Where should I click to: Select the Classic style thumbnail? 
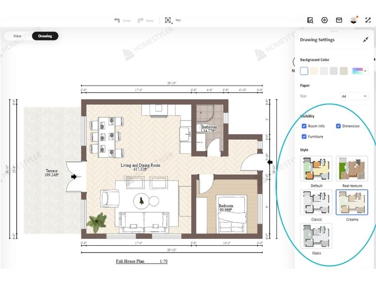pos(316,202)
